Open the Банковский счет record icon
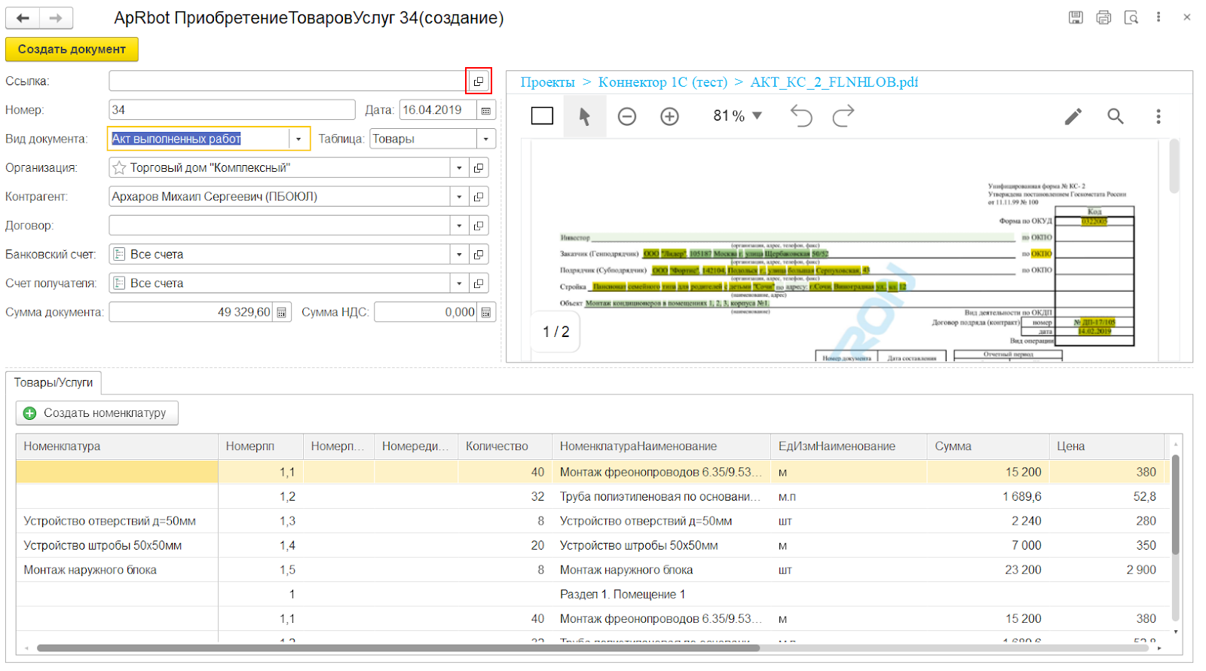Viewport: 1206px width, 671px height. (x=479, y=255)
